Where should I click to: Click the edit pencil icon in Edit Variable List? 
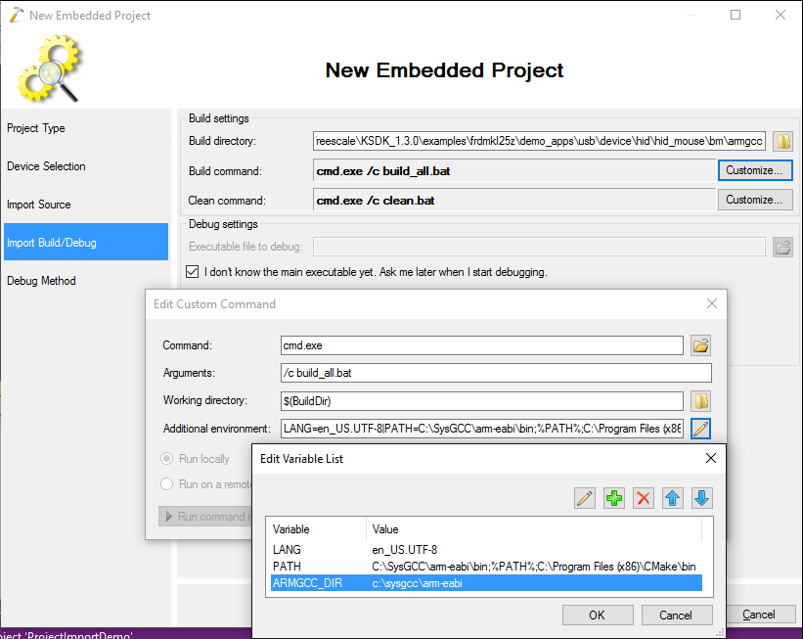tap(584, 498)
